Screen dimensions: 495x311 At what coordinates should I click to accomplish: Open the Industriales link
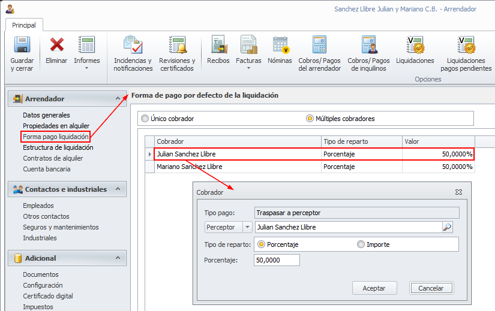coord(40,238)
